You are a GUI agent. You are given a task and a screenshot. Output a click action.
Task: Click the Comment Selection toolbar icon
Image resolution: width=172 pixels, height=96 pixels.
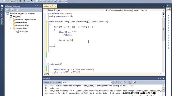pos(28,1)
